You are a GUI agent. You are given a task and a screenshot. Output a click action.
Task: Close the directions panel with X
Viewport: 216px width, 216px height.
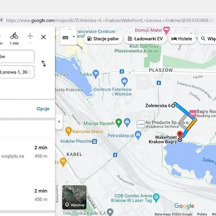tap(43, 37)
